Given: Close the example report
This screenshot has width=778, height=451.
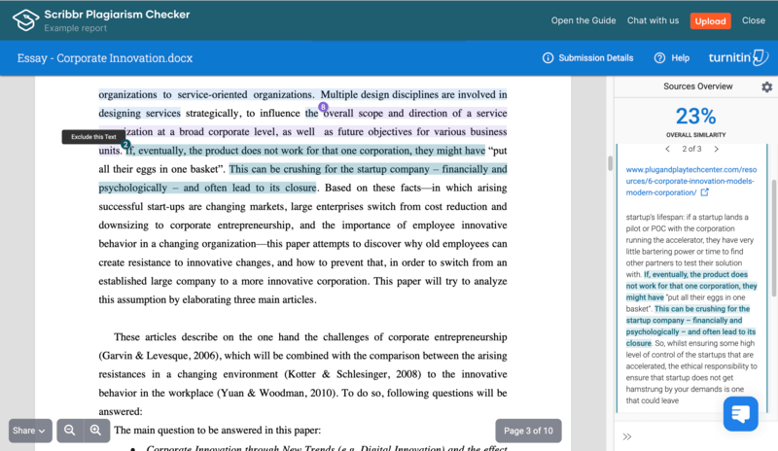Looking at the screenshot, I should (753, 20).
